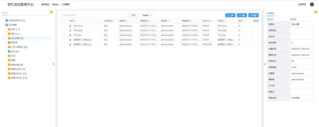Screen dimensions: 319x127
Task: Sort by the 更新者 column sort icon
Action: [168, 21]
